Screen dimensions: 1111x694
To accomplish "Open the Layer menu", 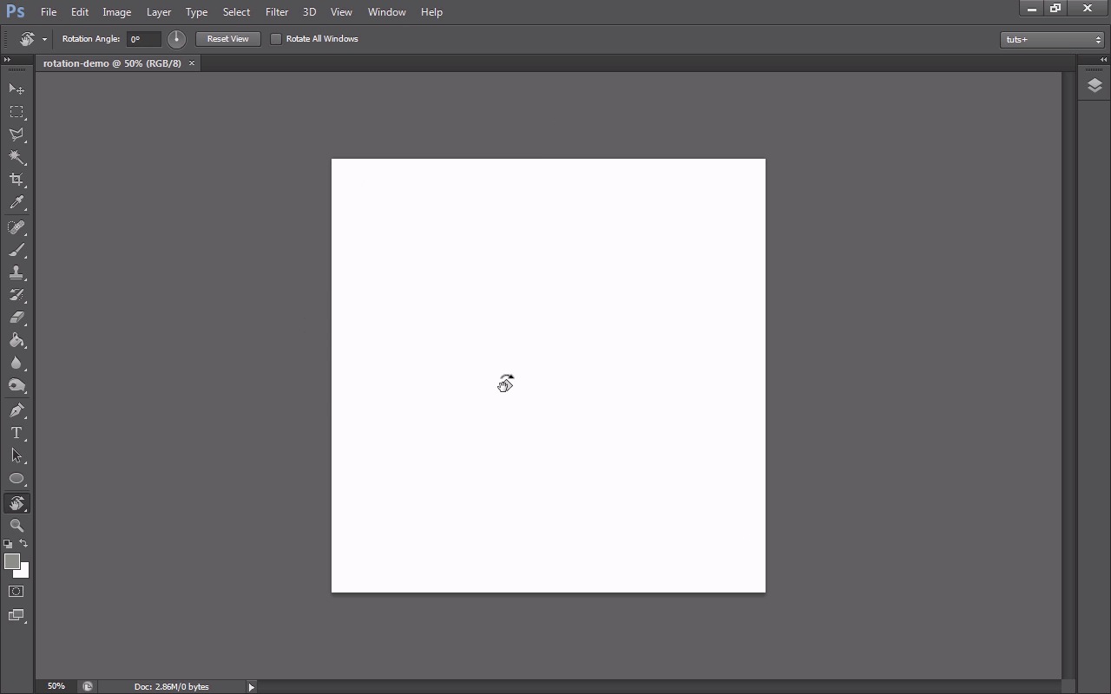I will click(x=159, y=12).
